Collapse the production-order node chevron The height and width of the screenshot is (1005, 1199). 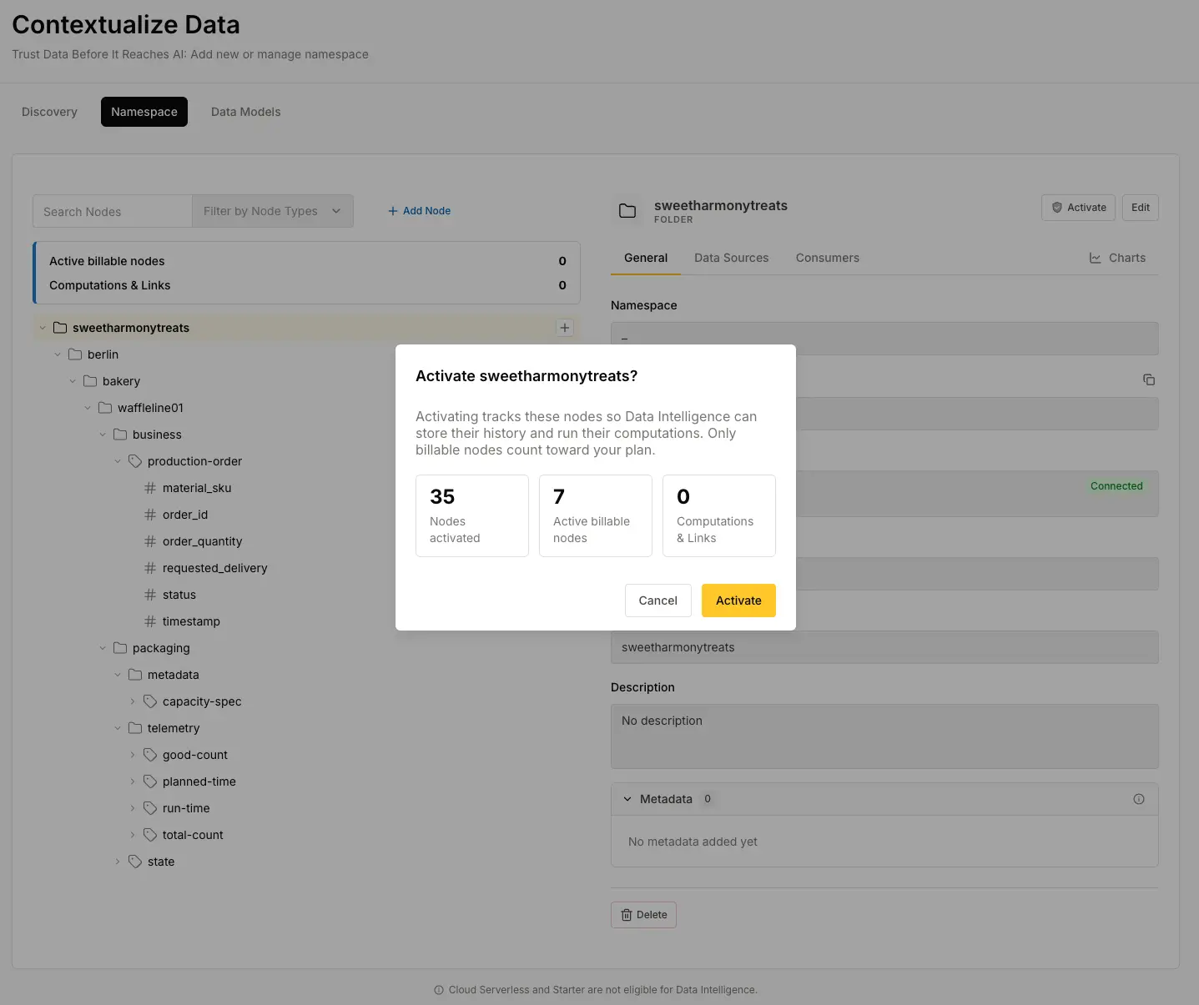pyautogui.click(x=118, y=461)
